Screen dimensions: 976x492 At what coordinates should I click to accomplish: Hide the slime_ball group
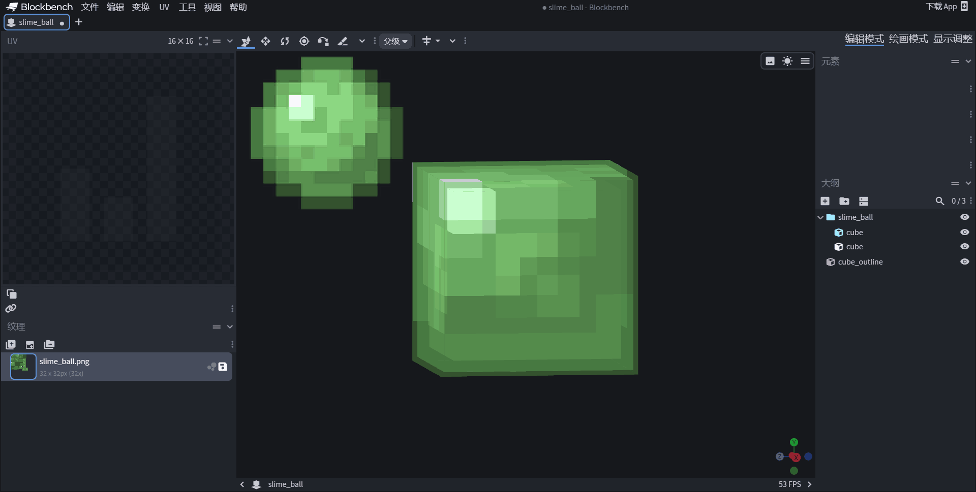point(964,217)
